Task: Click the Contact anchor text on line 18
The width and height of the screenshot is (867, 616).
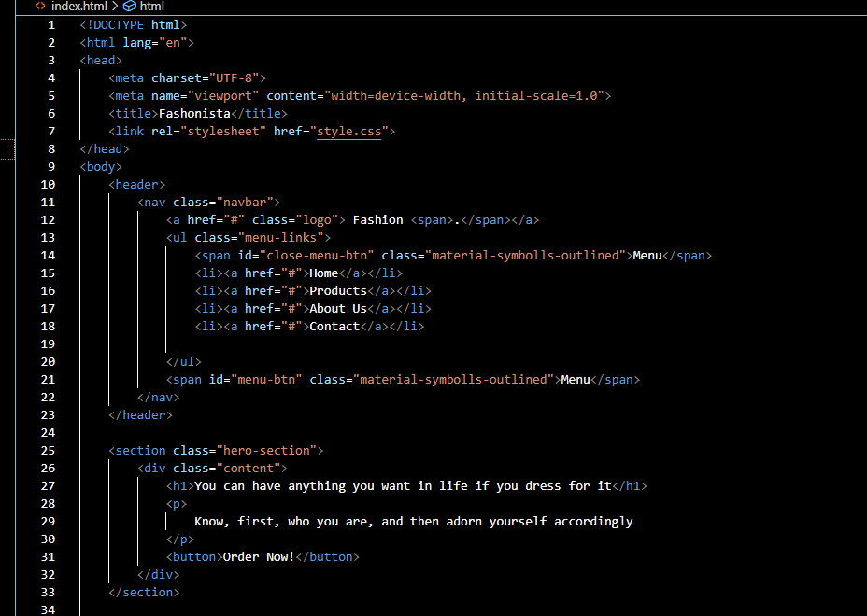Action: click(x=334, y=327)
